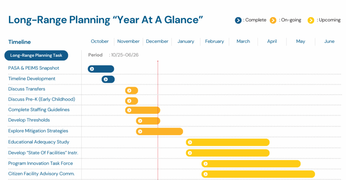Click the Period 10/25-06/26 text
Viewport: 346px width, 180px height.
click(x=114, y=55)
